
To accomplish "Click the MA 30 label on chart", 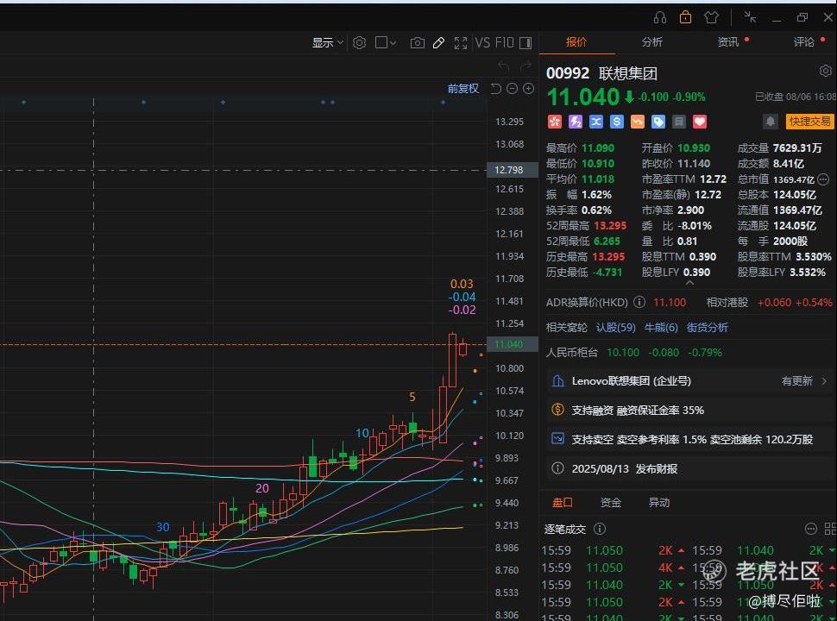I will [x=163, y=528].
